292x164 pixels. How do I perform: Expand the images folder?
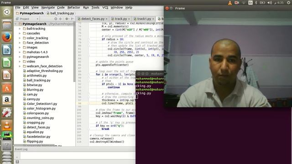[20, 47]
